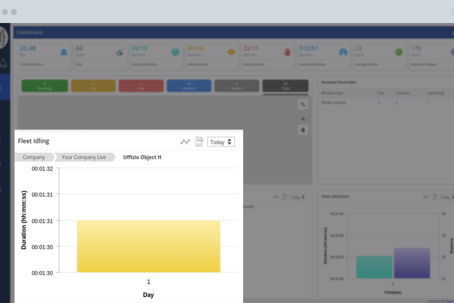The height and width of the screenshot is (303, 454).
Task: Select the green Running status filter
Action: 45,86
